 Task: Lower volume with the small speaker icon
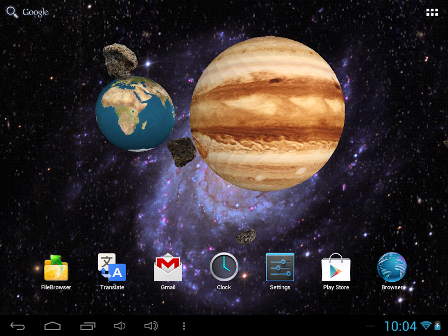click(120, 326)
